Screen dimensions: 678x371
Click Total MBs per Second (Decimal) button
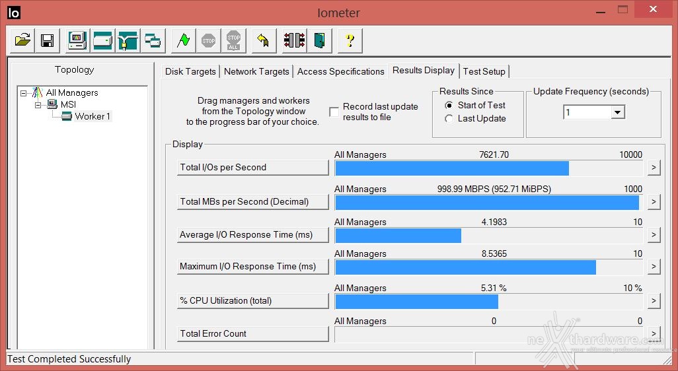pos(253,202)
